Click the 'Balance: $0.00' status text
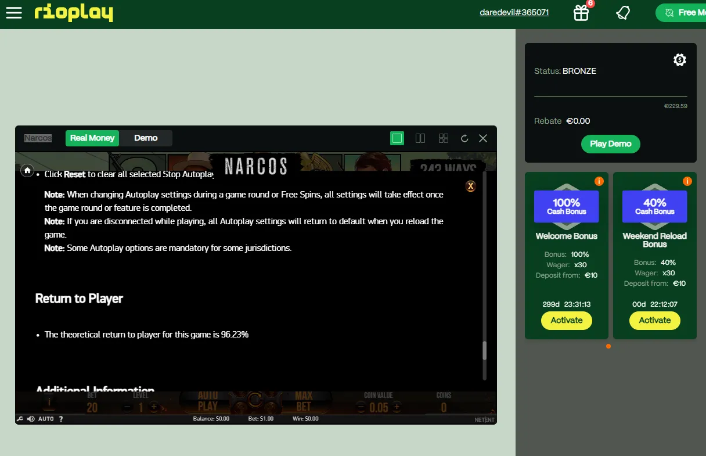Screen dimensions: 706x456 coord(211,419)
